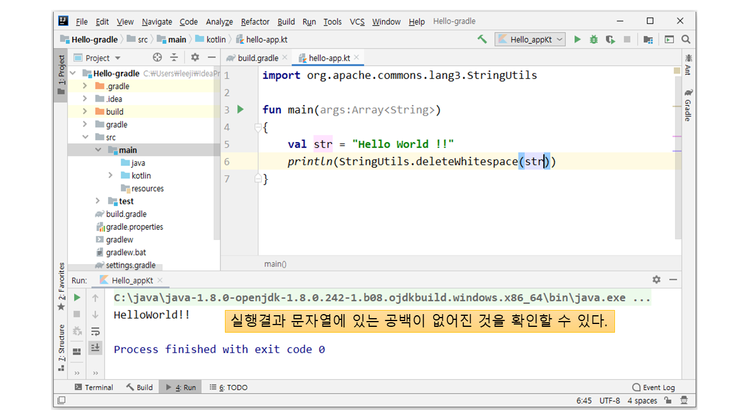This screenshot has width=744, height=418.
Task: Open the Hello_appKt run configuration dropdown
Action: pyautogui.click(x=530, y=39)
